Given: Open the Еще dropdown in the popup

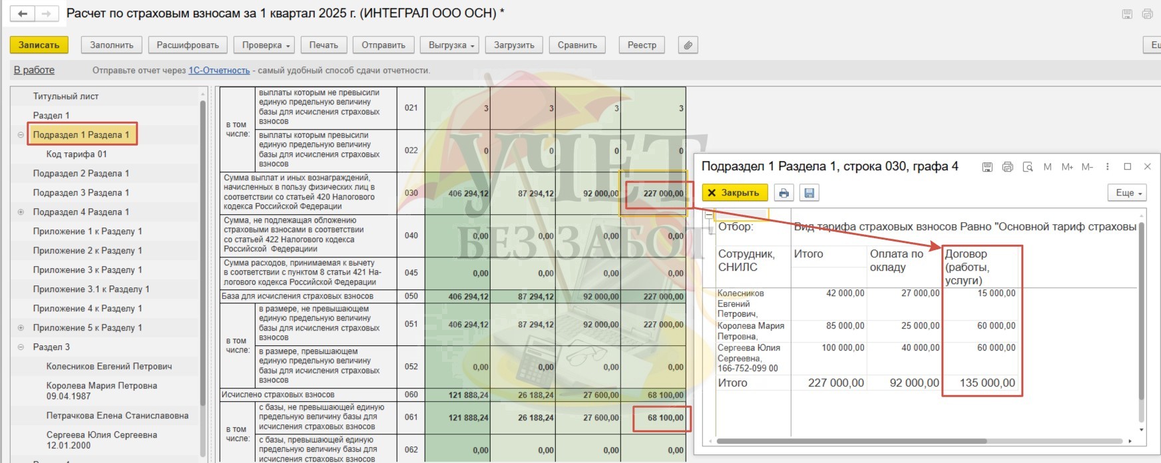Looking at the screenshot, I should pos(1127,193).
